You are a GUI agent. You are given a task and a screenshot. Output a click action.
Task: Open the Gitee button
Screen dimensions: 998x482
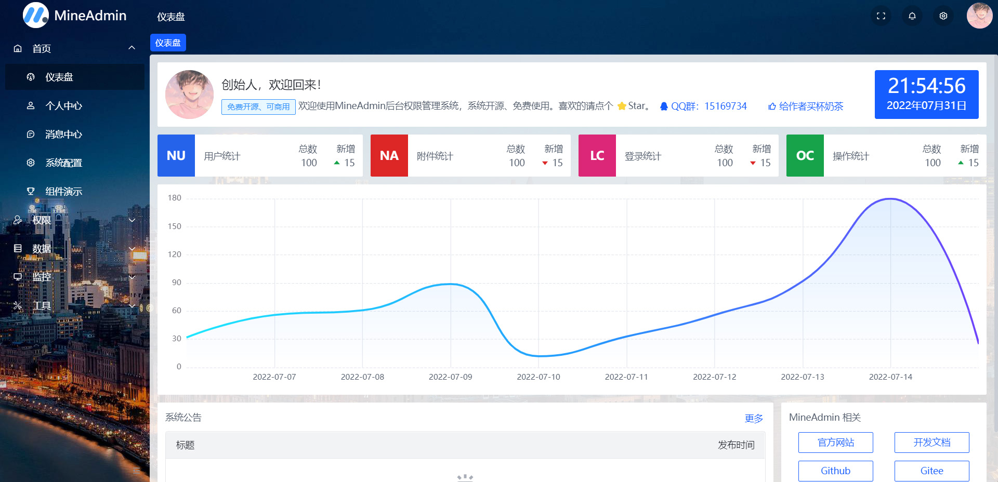pyautogui.click(x=932, y=471)
